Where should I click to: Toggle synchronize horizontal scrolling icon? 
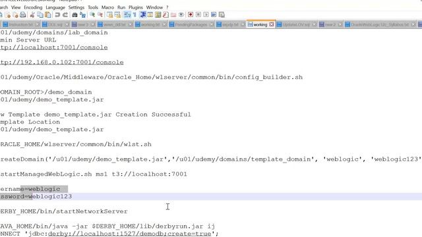point(117,14)
